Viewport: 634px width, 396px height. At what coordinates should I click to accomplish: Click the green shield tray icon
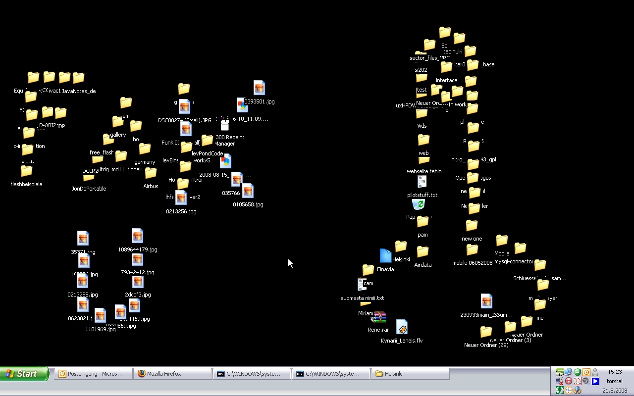[x=577, y=372]
